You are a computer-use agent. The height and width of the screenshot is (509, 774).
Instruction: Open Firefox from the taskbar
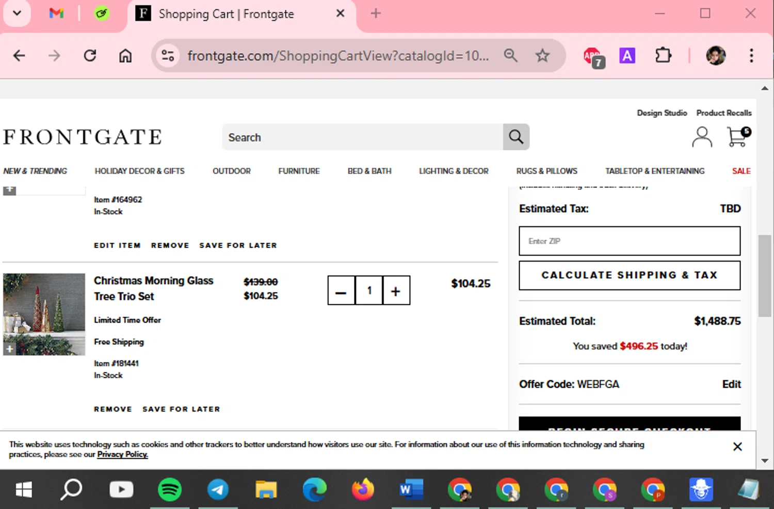363,489
